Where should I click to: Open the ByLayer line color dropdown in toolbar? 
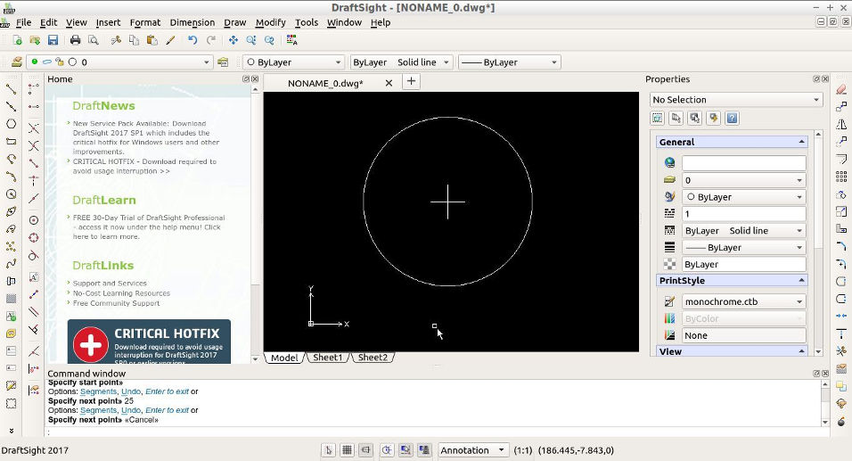[293, 62]
